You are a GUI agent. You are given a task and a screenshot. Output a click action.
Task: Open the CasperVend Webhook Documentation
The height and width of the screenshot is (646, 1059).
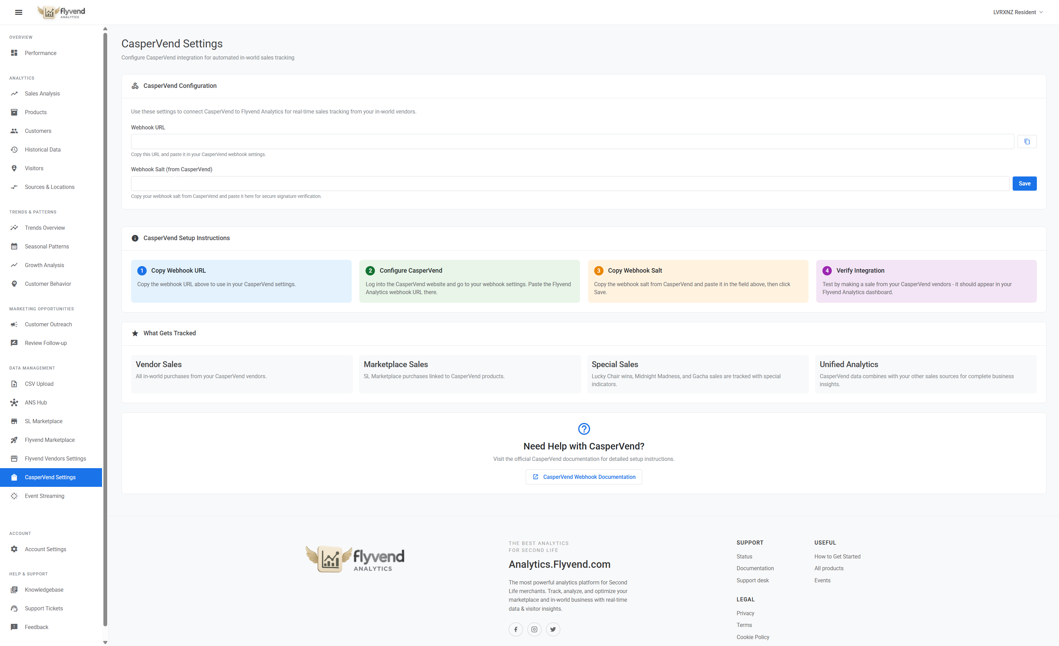[583, 476]
